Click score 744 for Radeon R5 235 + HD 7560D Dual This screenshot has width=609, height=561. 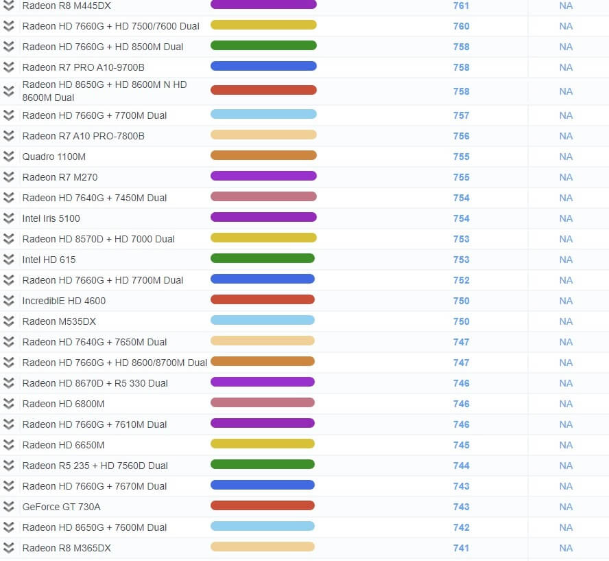tap(461, 466)
